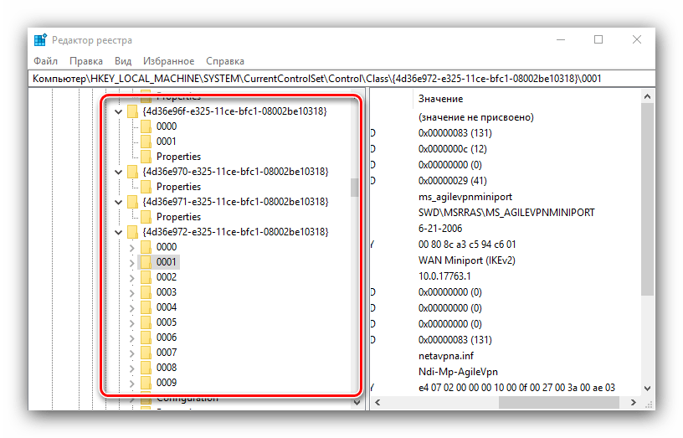Click folder icon of key 0009
The image size is (683, 438).
point(146,383)
